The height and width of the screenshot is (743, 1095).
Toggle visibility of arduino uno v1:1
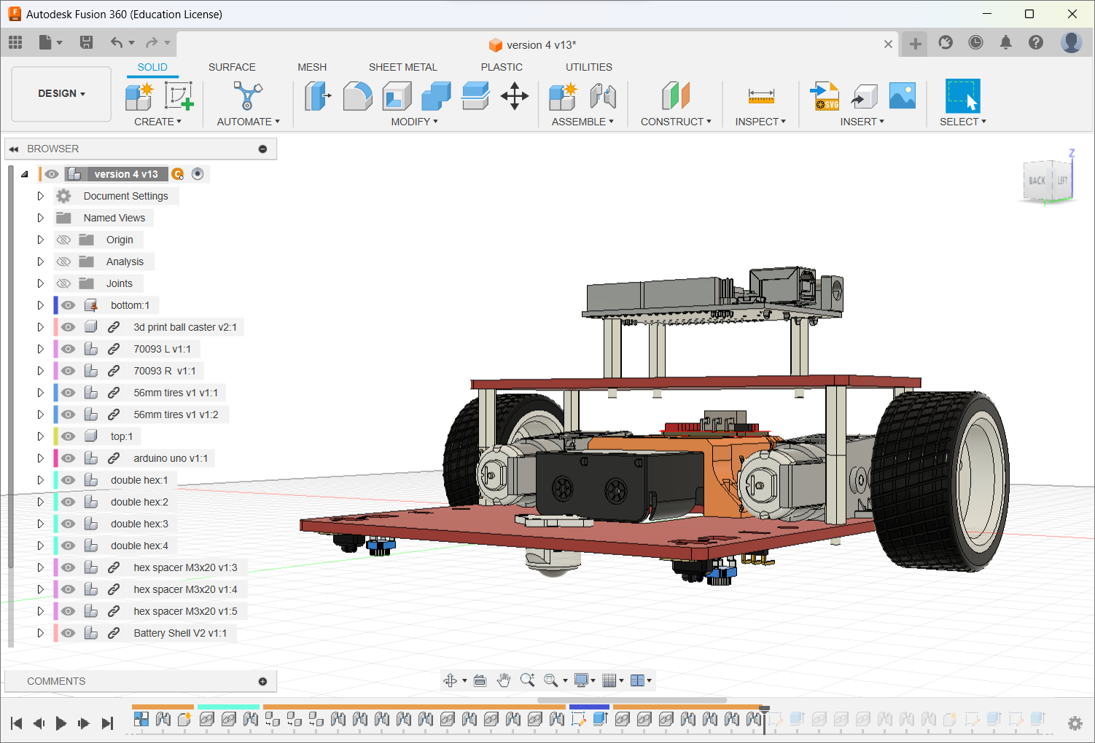68,458
